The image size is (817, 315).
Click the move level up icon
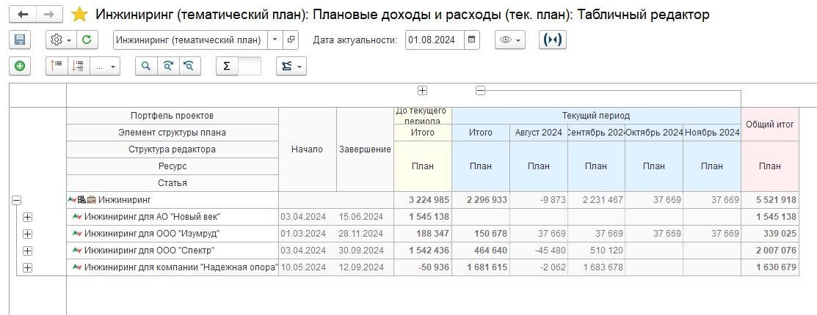(57, 66)
